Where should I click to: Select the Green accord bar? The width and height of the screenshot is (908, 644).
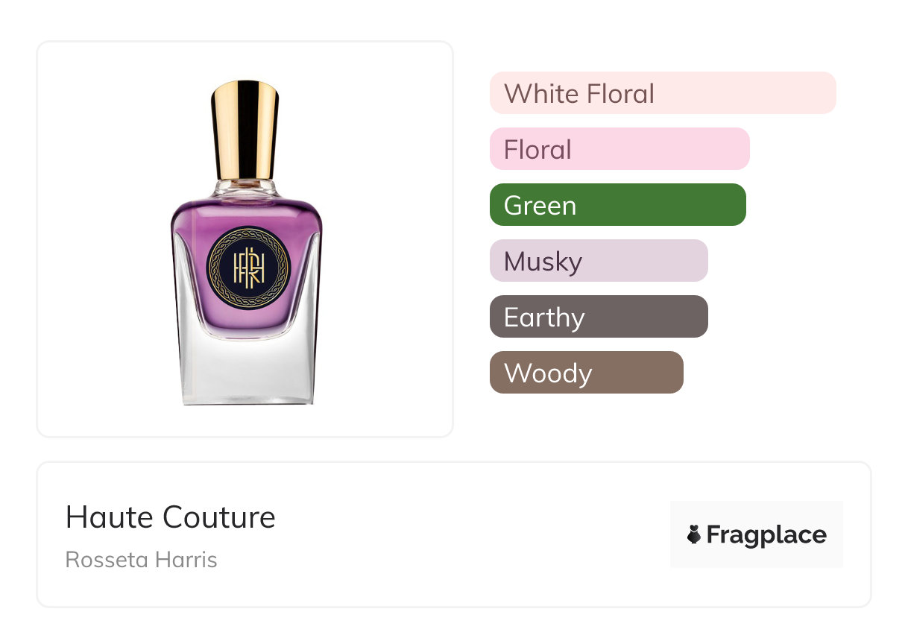pyautogui.click(x=618, y=205)
